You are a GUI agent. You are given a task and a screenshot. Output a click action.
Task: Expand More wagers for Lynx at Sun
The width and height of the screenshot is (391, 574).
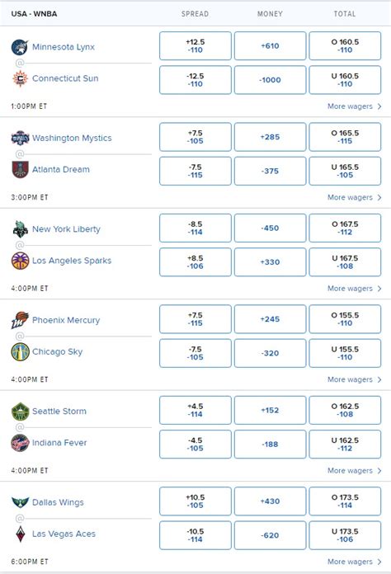click(354, 106)
